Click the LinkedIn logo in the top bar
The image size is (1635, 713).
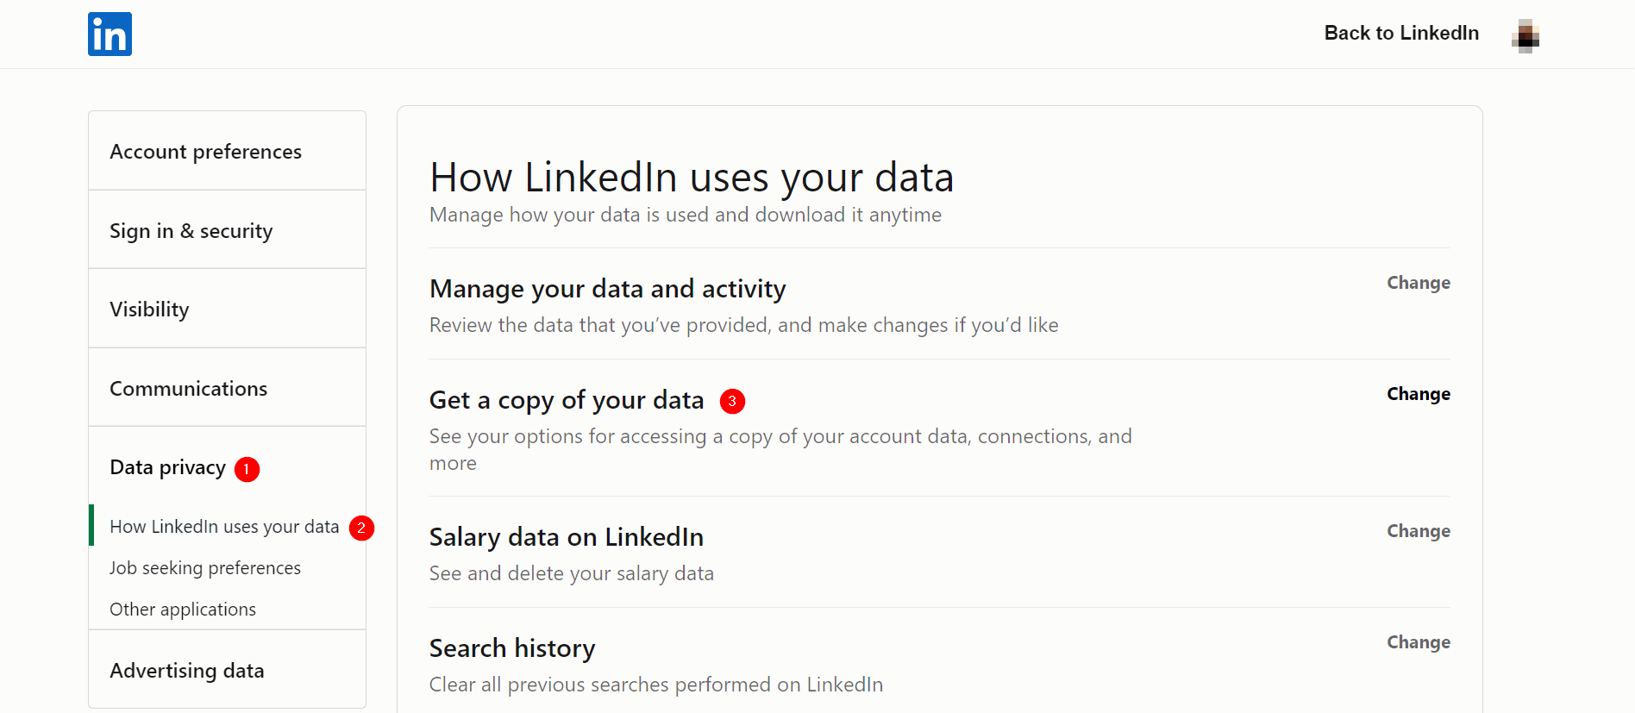[110, 34]
